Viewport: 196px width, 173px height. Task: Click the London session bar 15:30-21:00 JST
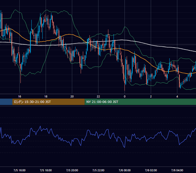coord(48,102)
